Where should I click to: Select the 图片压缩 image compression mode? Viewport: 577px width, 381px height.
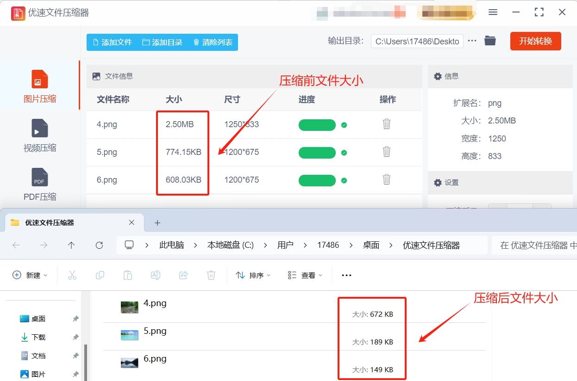(x=39, y=86)
